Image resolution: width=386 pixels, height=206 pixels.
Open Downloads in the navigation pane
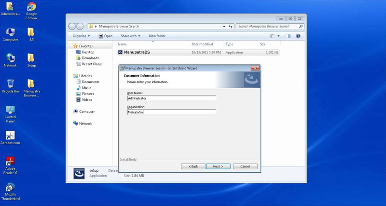[87, 58]
